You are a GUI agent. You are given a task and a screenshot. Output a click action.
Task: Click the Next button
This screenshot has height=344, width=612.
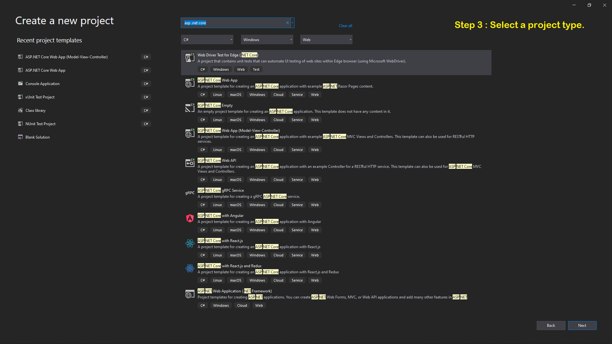coord(582,326)
